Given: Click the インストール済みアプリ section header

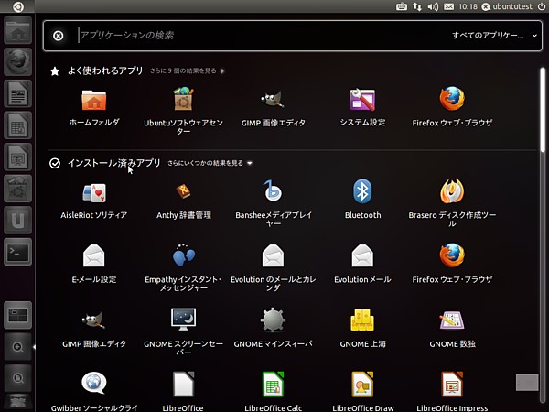Looking at the screenshot, I should pyautogui.click(x=113, y=163).
